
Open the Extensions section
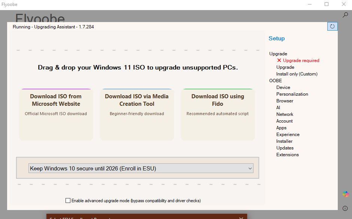pyautogui.click(x=287, y=155)
